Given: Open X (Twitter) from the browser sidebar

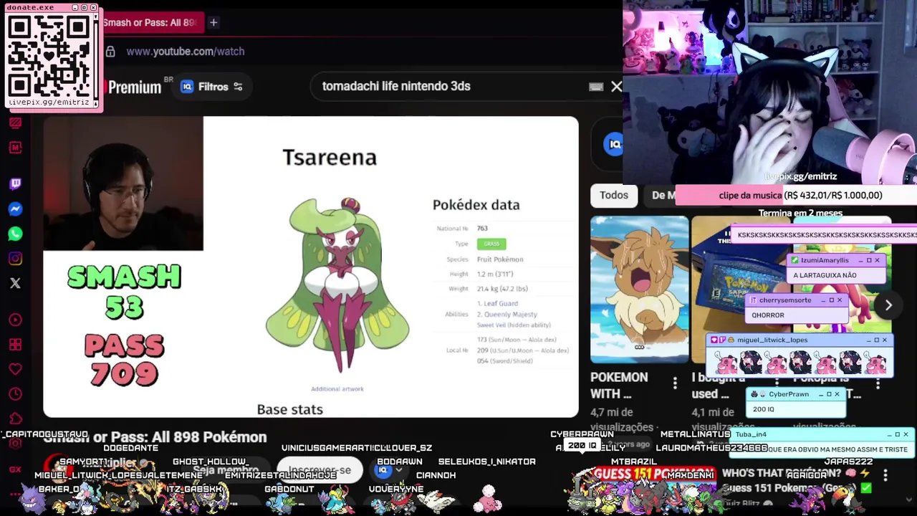Looking at the screenshot, I should tap(15, 283).
